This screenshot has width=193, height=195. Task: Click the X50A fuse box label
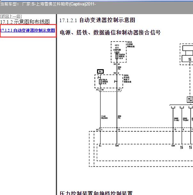127,79
